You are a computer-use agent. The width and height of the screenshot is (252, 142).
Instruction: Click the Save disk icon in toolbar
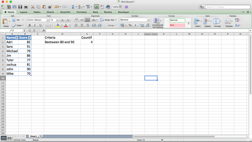click(x=20, y=7)
